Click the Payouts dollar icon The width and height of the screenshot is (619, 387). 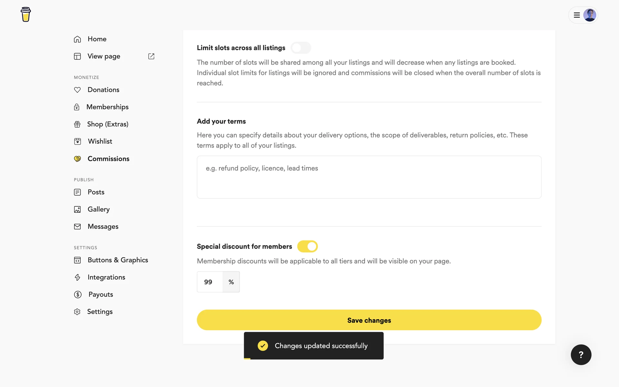[78, 294]
